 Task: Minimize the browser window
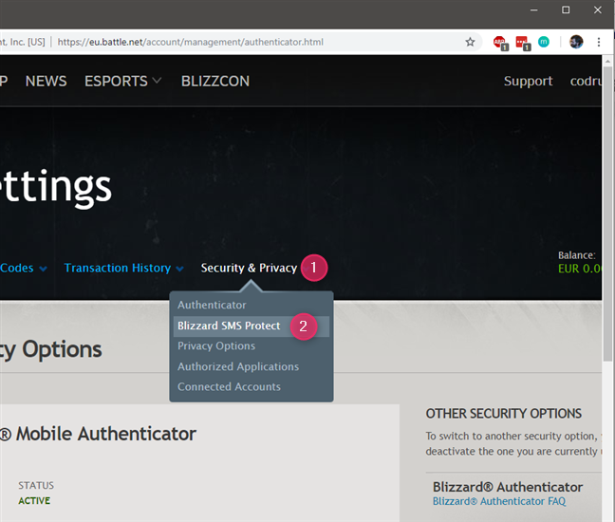(x=533, y=10)
